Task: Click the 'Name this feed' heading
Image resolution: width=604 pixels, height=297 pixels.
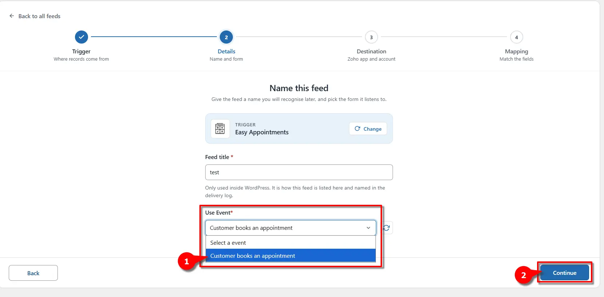Action: point(299,88)
